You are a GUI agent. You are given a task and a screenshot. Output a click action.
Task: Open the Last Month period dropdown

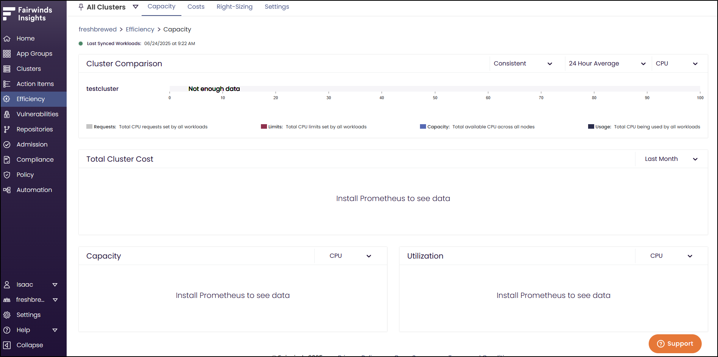(671, 159)
